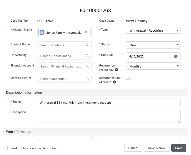The image size is (191, 155).
Task: Click the Meeting Center search magnifier icon
Action: tap(87, 79)
